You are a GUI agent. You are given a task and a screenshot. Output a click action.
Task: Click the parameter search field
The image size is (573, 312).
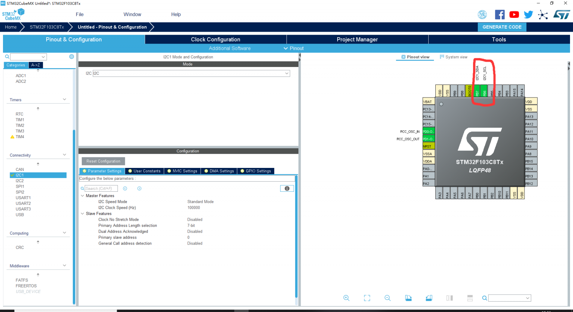(x=101, y=188)
